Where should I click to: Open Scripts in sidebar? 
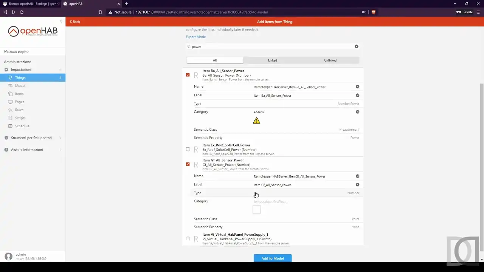33,118
